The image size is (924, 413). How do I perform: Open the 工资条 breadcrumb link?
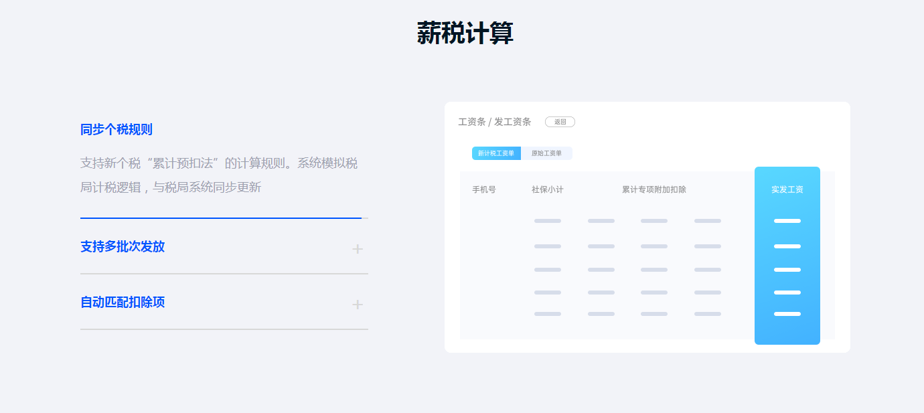471,122
